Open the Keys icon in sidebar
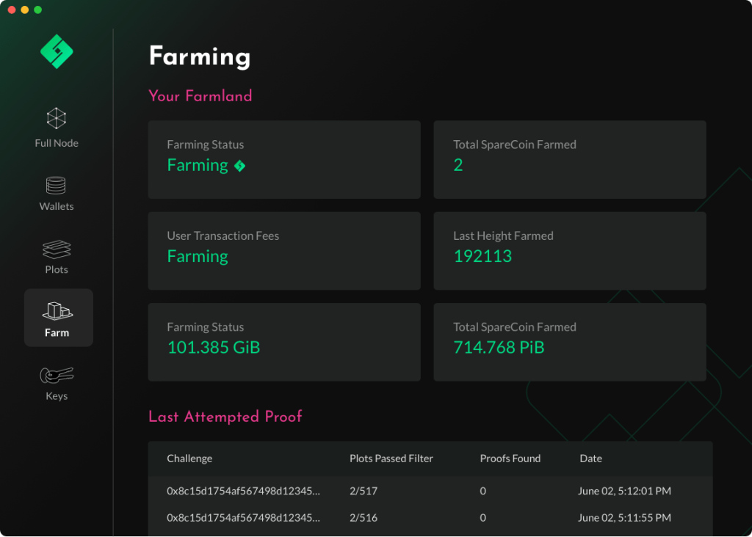This screenshot has width=752, height=537. click(x=57, y=376)
